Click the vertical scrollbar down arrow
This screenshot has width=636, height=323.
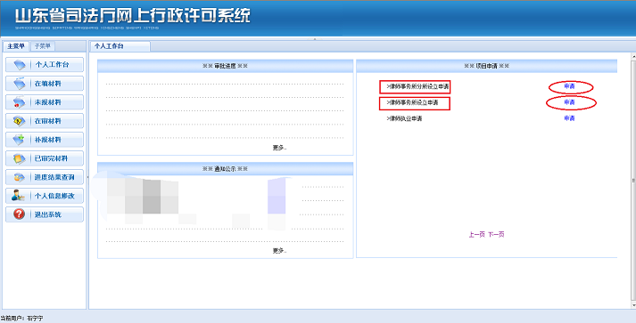point(633,304)
